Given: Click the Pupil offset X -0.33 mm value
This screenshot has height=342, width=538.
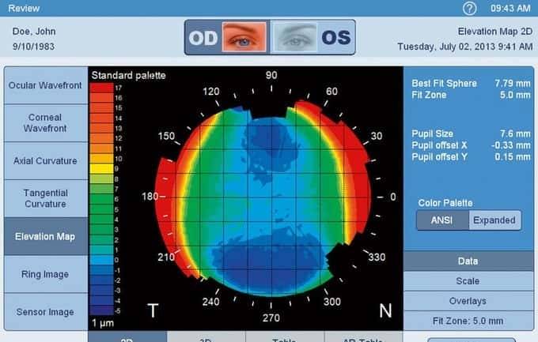Looking at the screenshot, I should coord(511,145).
